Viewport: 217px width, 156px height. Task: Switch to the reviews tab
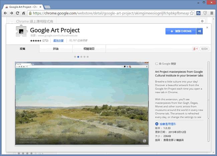56,49
